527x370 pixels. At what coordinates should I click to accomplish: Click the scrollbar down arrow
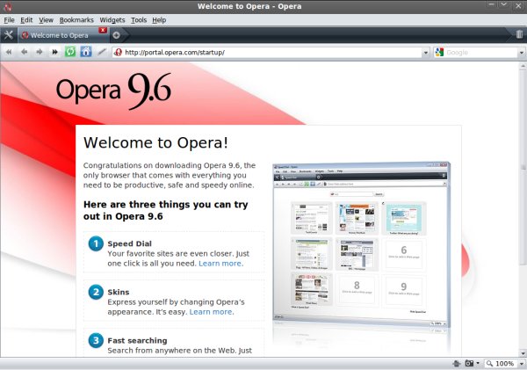pos(523,353)
